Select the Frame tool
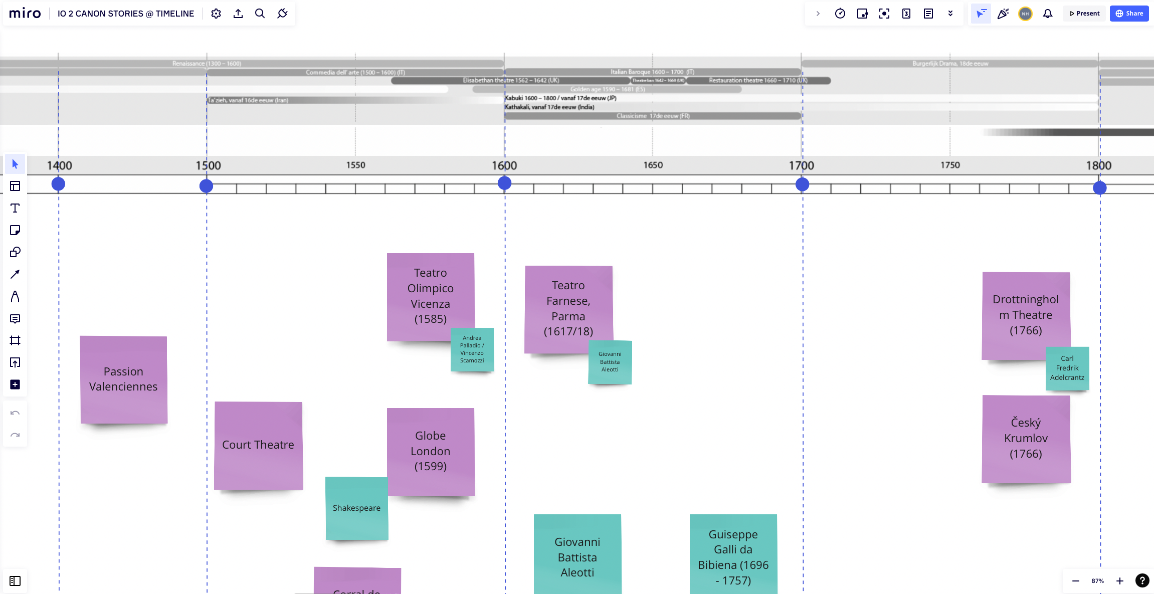This screenshot has width=1154, height=594. 15,340
